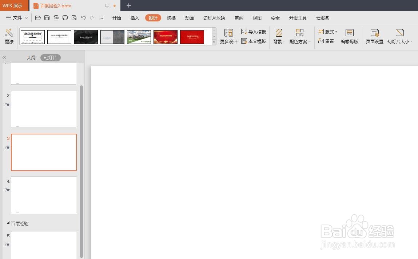The width and height of the screenshot is (418, 259).
Task: Click the animation star beside slide 4
Action: pyautogui.click(x=8, y=190)
